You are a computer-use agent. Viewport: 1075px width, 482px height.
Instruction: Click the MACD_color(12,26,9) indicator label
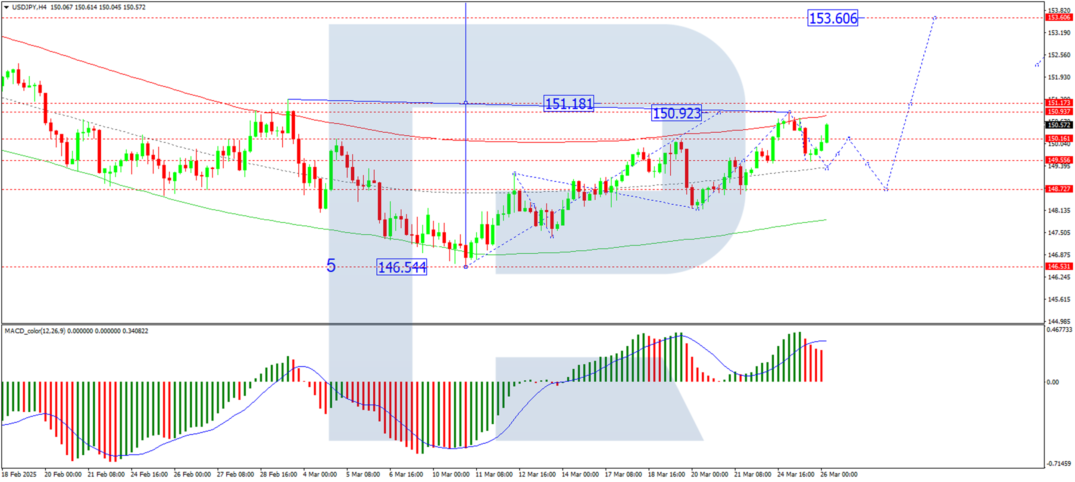coord(34,331)
